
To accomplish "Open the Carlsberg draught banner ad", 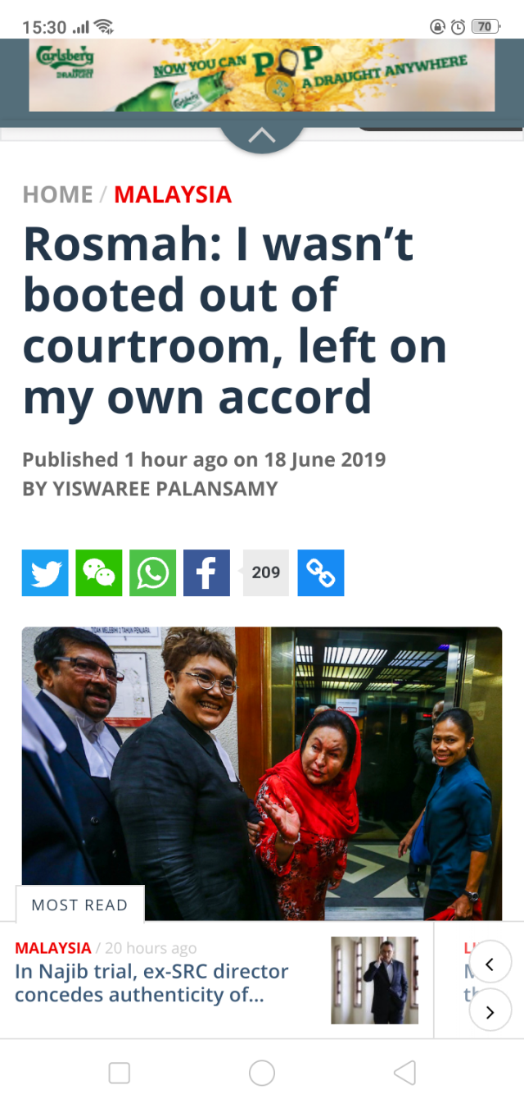I will [262, 75].
